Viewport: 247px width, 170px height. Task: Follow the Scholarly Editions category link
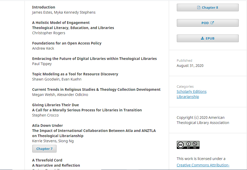click(192, 92)
